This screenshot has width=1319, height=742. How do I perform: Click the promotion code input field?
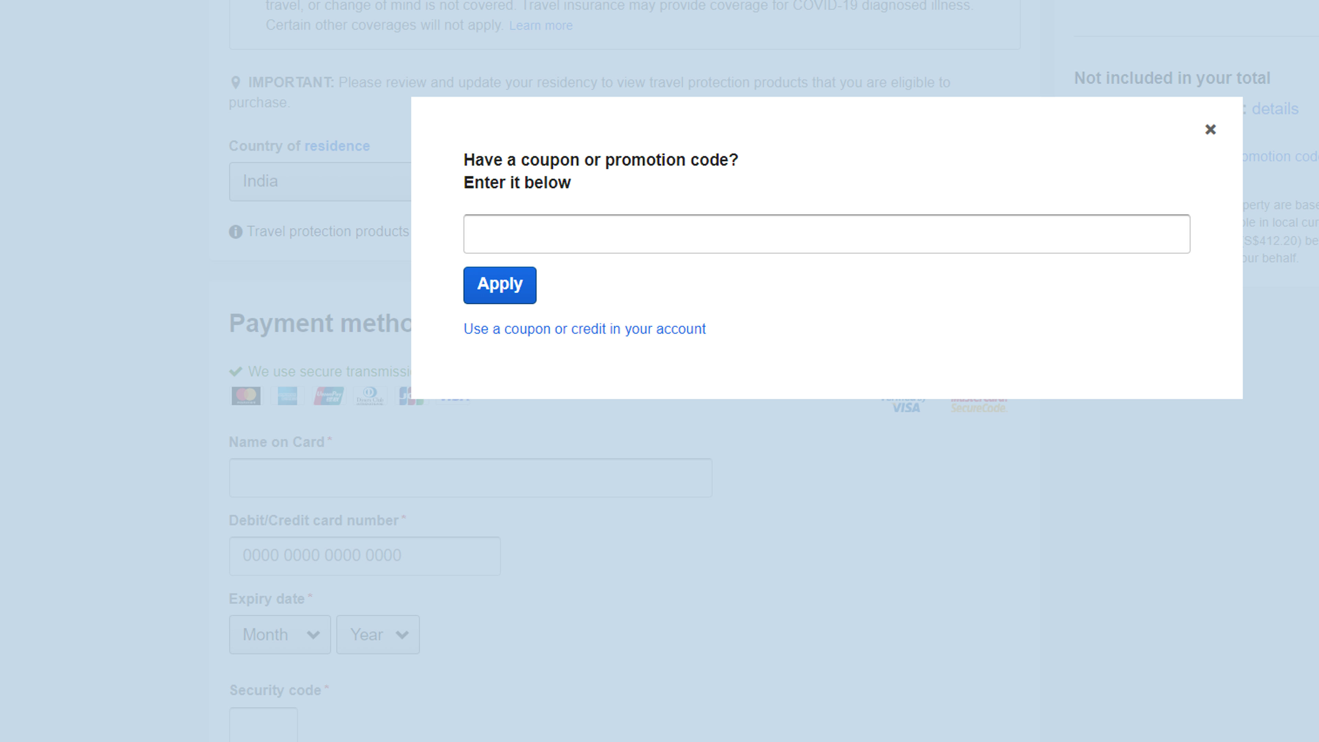pos(826,234)
